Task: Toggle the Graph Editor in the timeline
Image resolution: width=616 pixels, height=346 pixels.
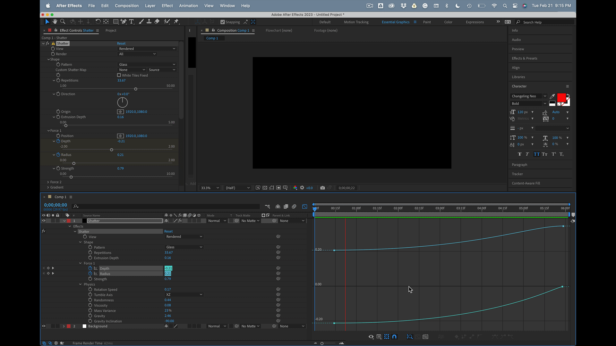Action: tap(304, 206)
